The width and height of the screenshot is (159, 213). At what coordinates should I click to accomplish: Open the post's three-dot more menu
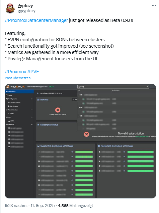point(154,6)
